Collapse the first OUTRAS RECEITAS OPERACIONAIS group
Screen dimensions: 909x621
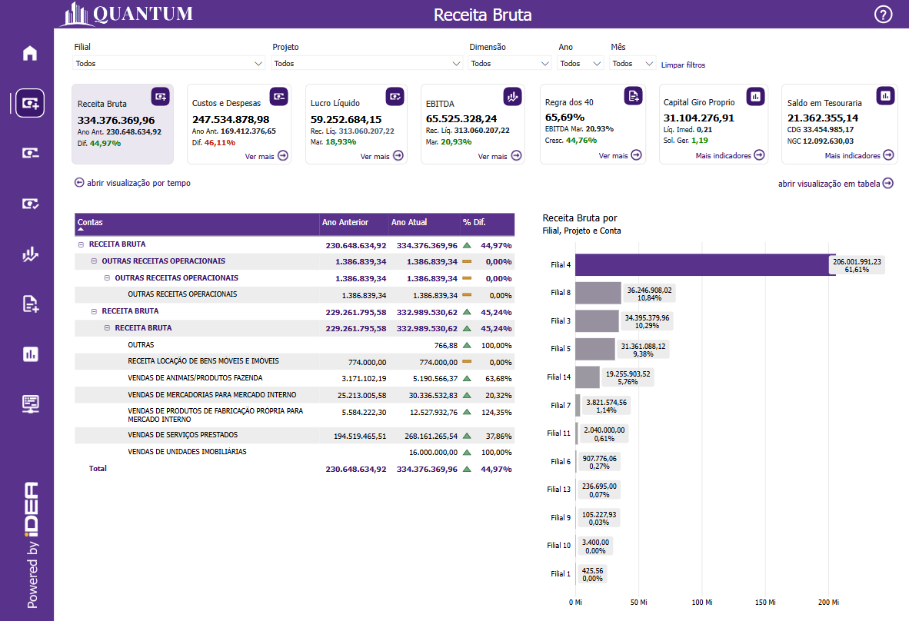pyautogui.click(x=93, y=261)
